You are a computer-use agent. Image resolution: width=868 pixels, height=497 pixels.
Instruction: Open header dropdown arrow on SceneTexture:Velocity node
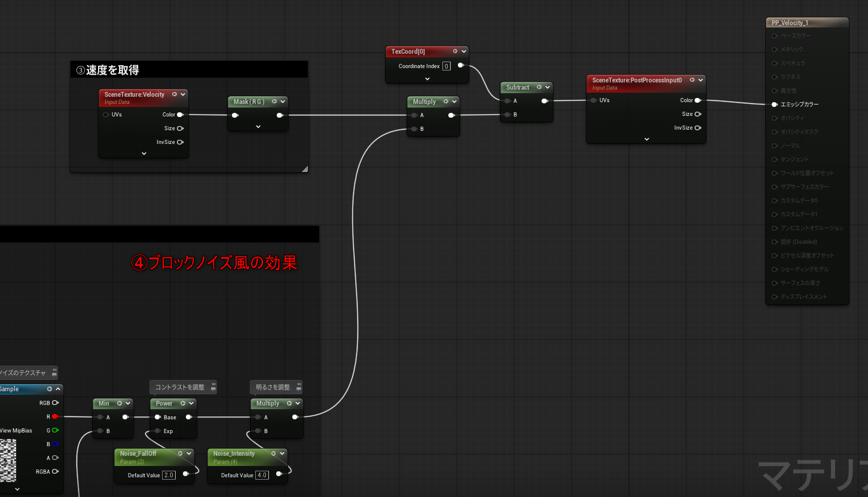[183, 94]
